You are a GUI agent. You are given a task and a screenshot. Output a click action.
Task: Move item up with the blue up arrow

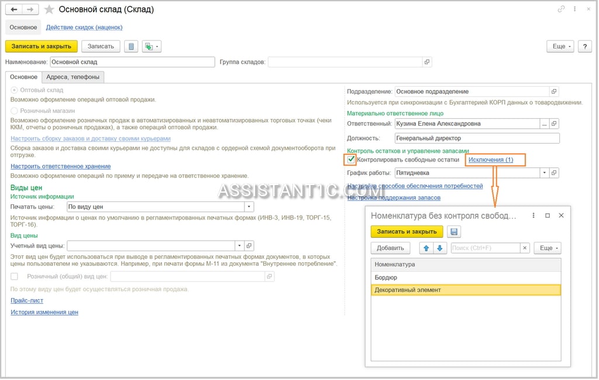(x=426, y=248)
